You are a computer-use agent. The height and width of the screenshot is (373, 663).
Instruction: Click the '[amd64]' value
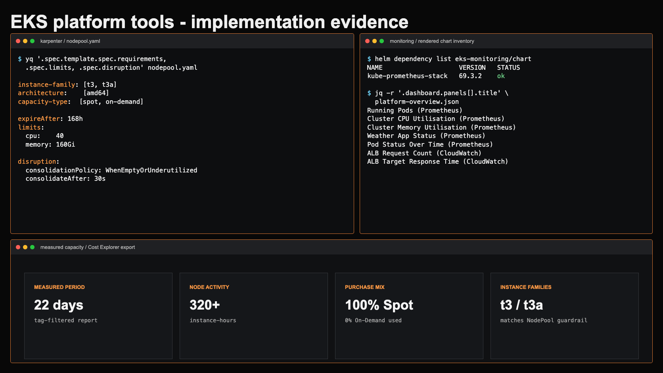(96, 93)
